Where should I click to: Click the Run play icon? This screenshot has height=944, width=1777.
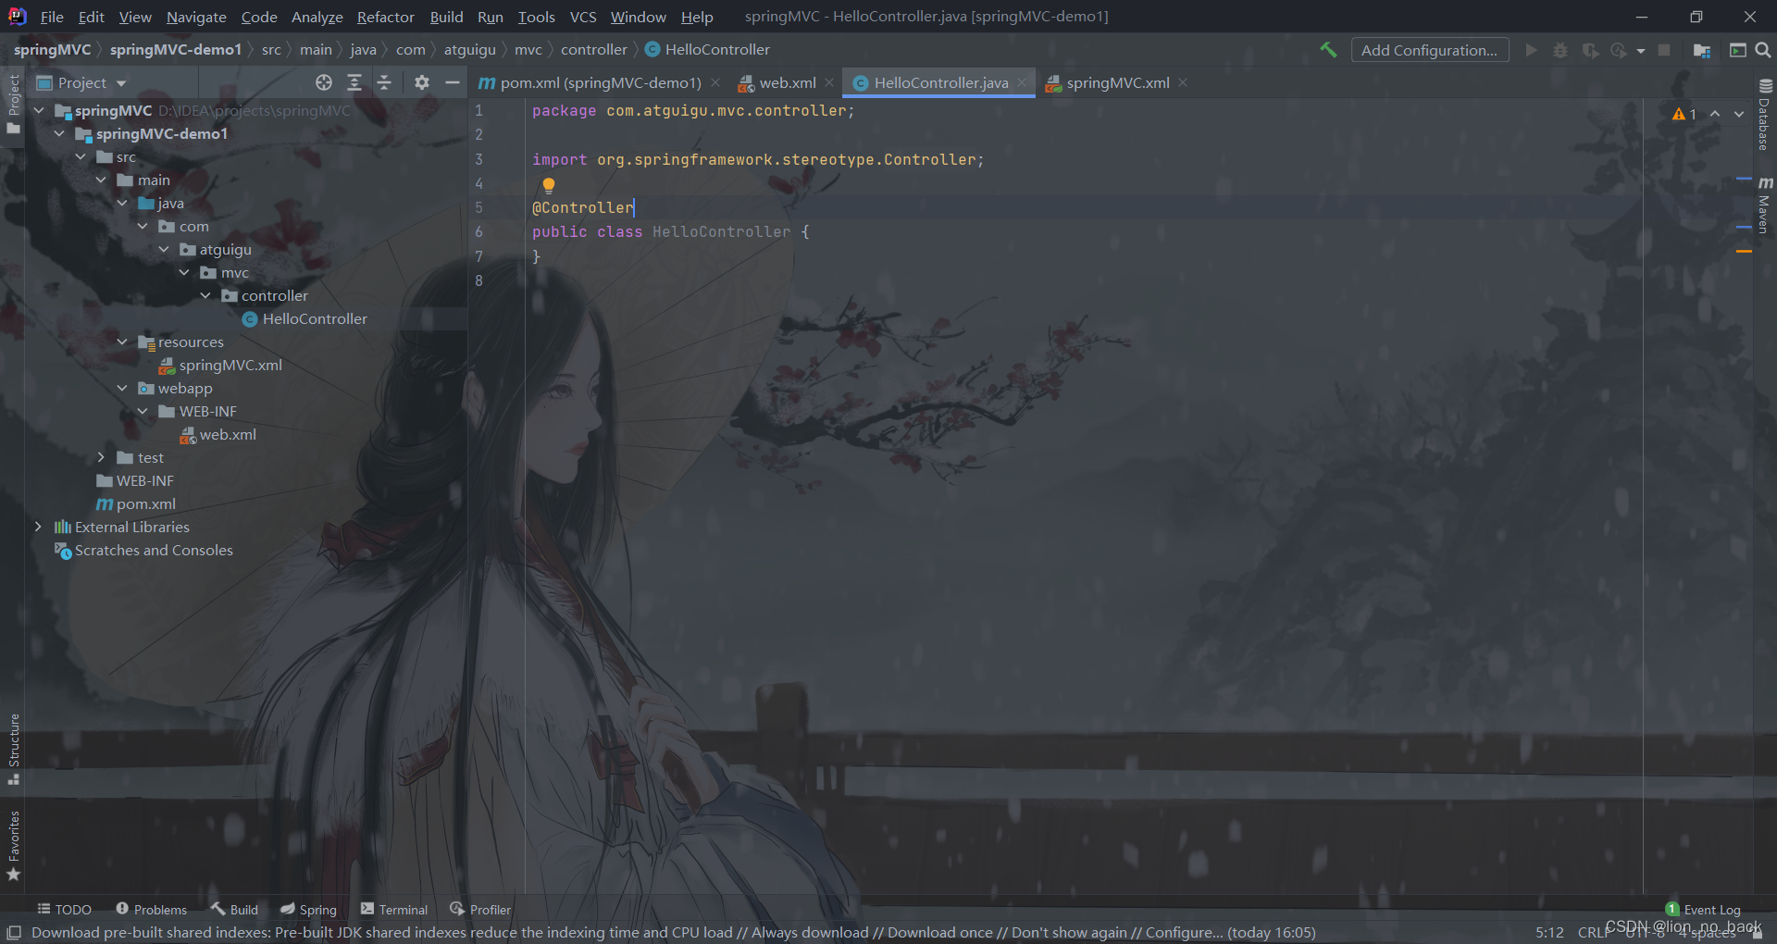pos(1531,50)
